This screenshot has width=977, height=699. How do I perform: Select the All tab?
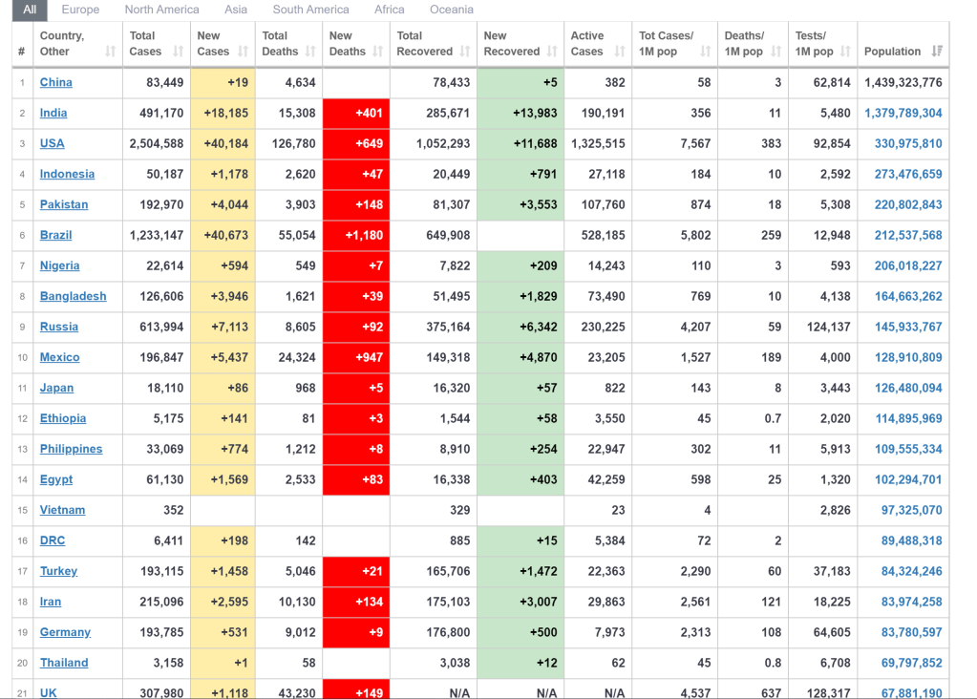(30, 10)
